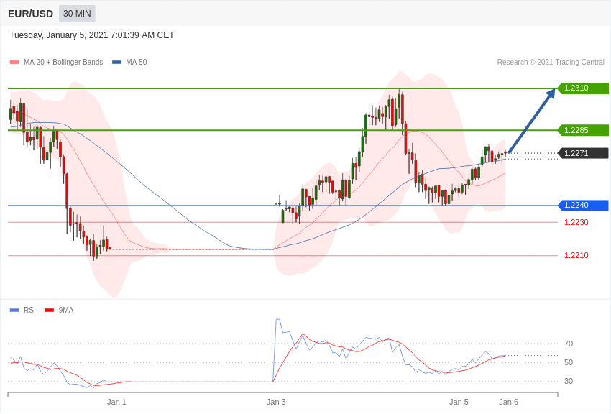The height and width of the screenshot is (414, 611).
Task: Click the 1.2230 red support value
Action: 576,222
